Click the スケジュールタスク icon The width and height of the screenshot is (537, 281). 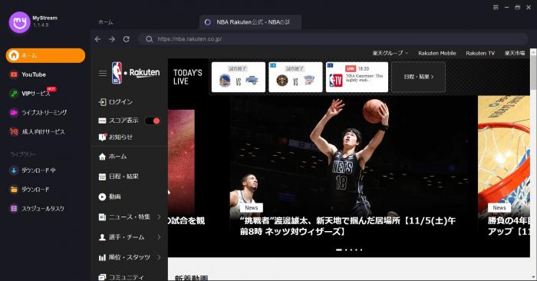[x=14, y=208]
